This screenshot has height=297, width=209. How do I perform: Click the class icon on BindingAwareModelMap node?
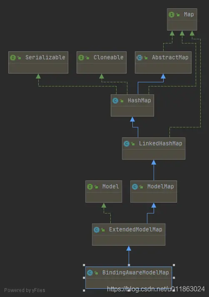tap(90, 273)
